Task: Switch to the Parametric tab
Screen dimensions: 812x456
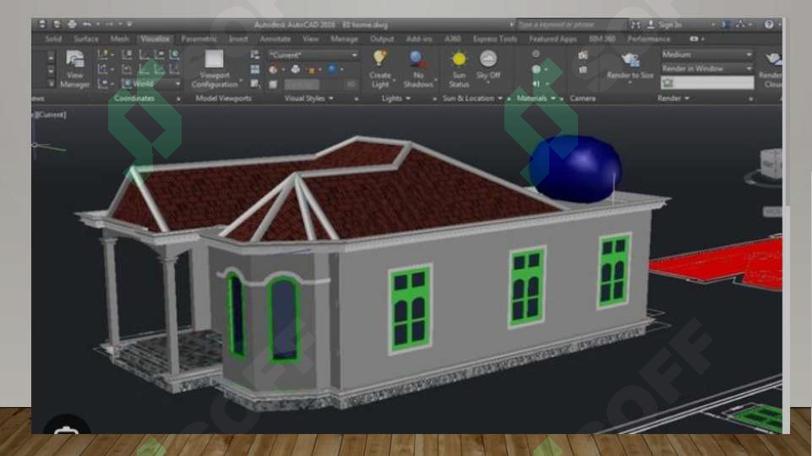Action: pos(199,39)
